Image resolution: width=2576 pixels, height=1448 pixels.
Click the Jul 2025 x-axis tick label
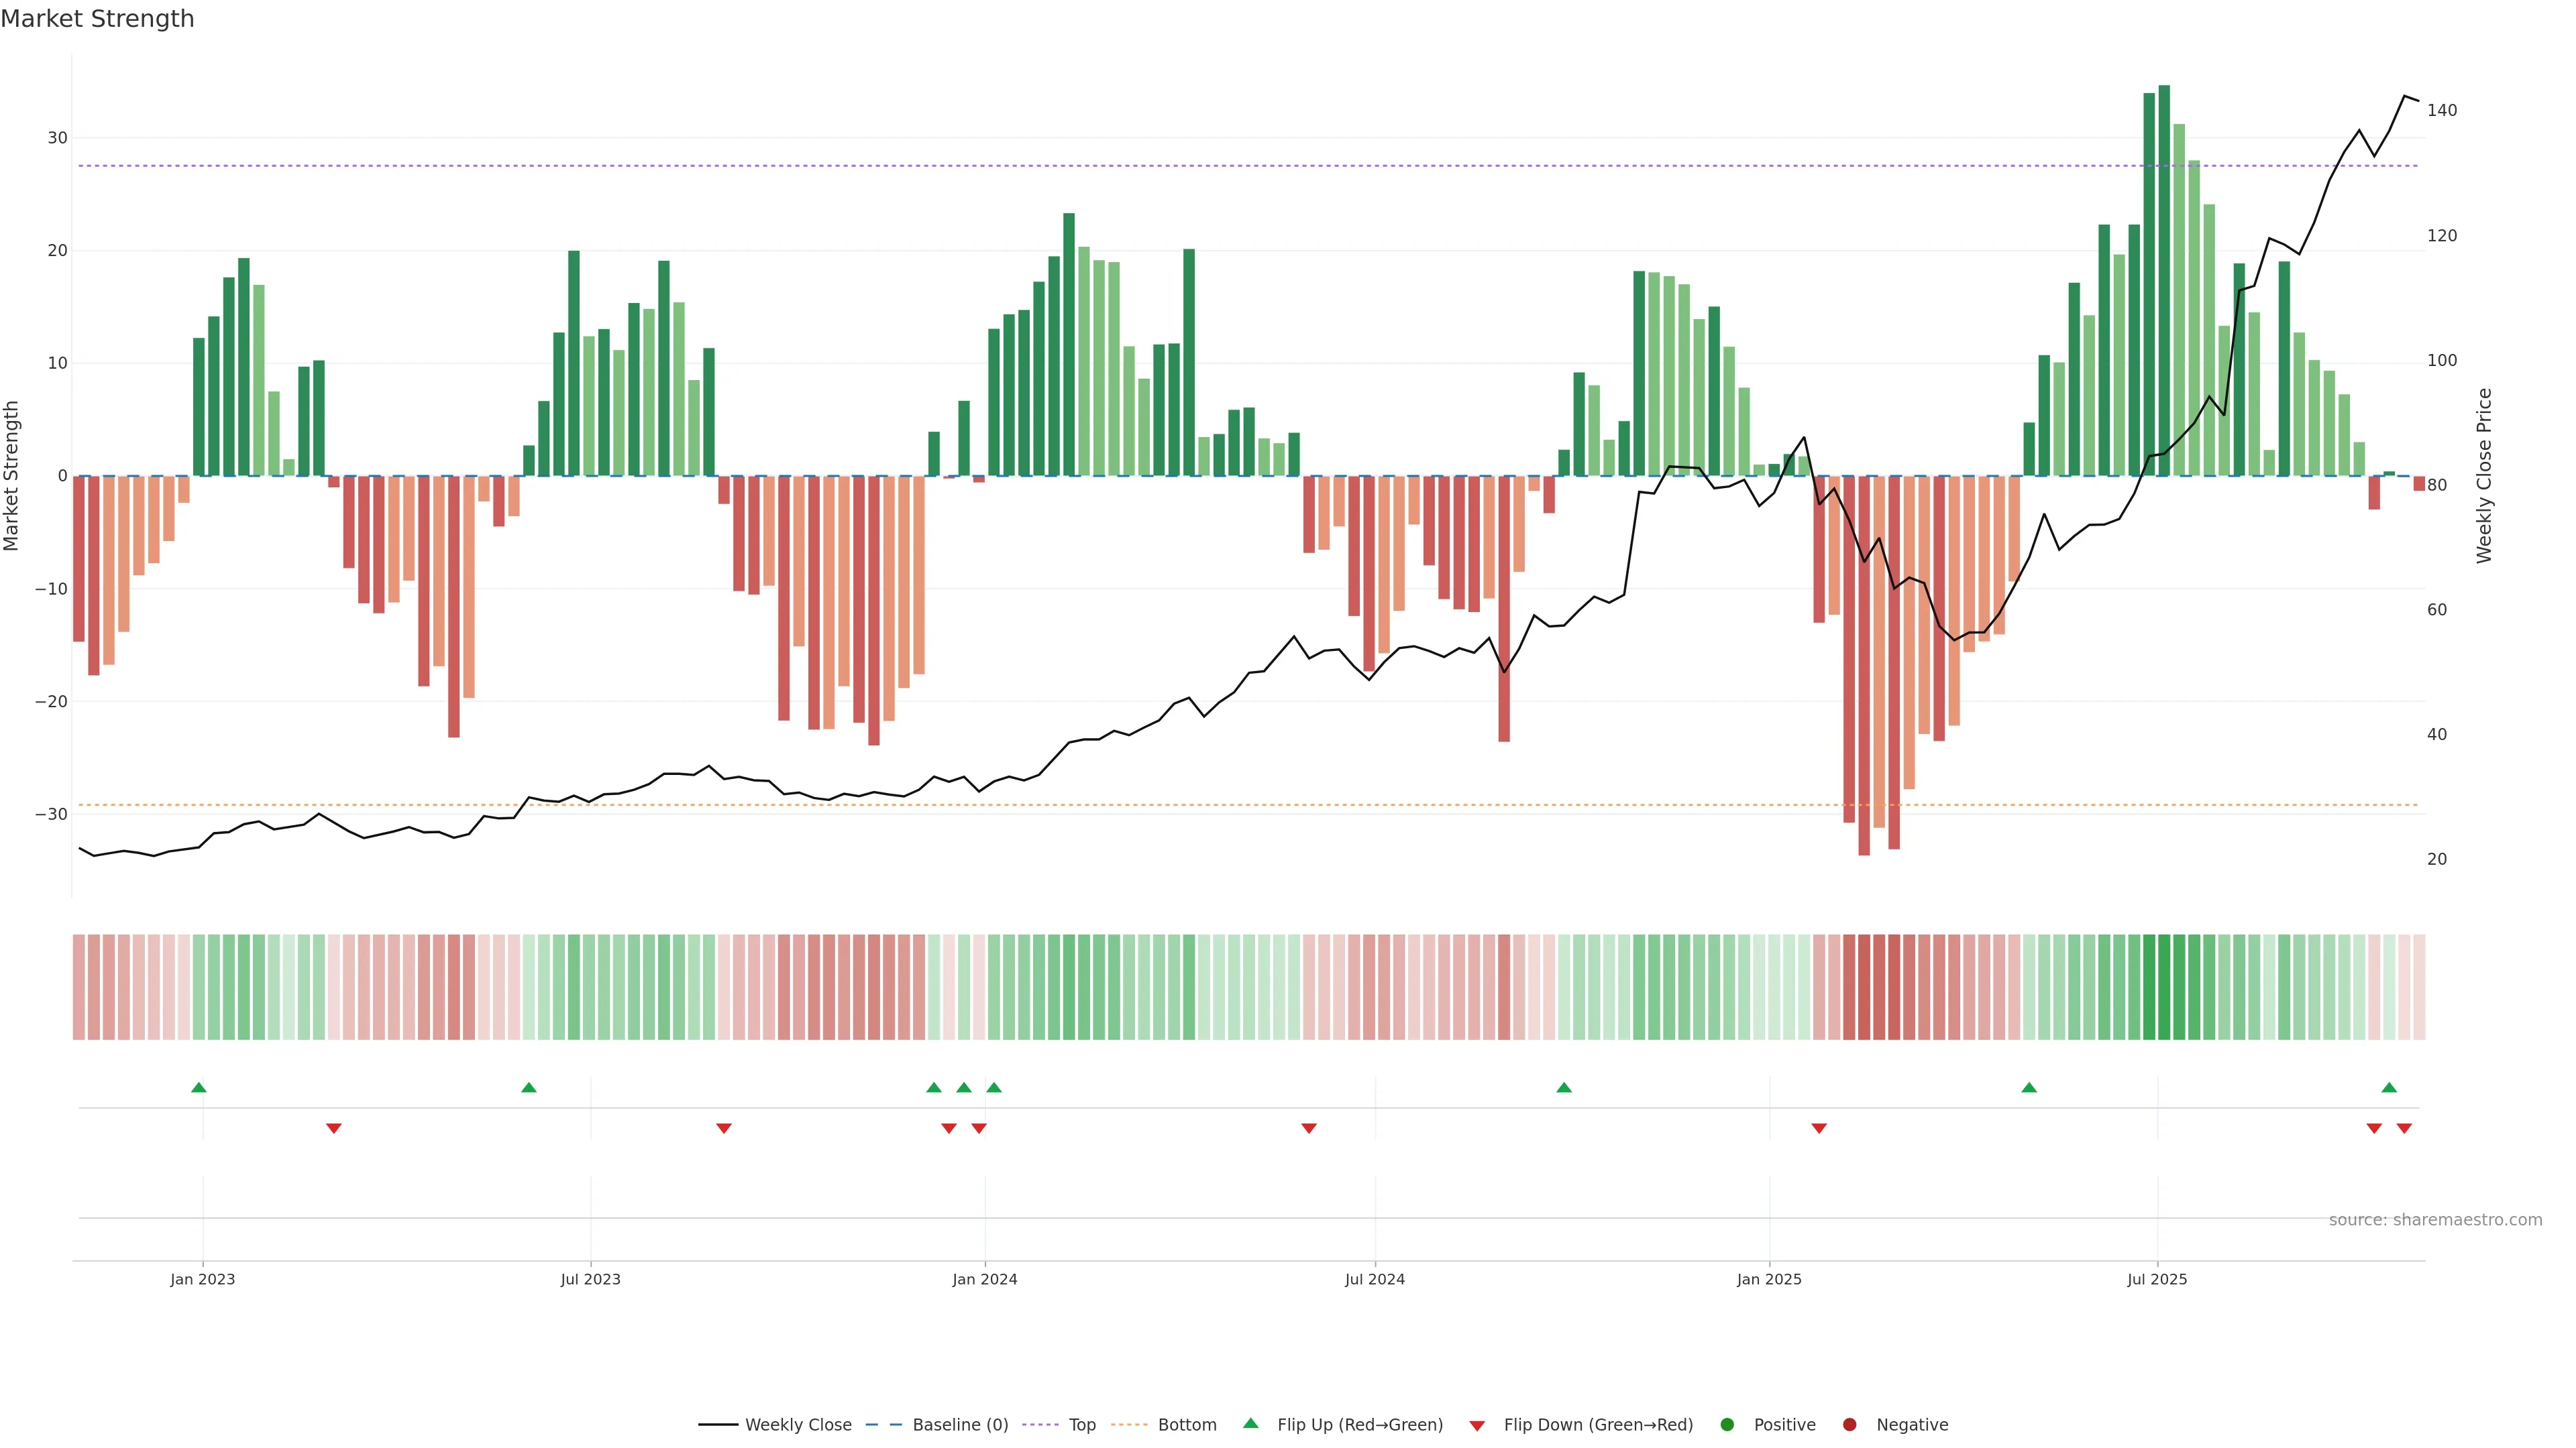point(2157,1279)
